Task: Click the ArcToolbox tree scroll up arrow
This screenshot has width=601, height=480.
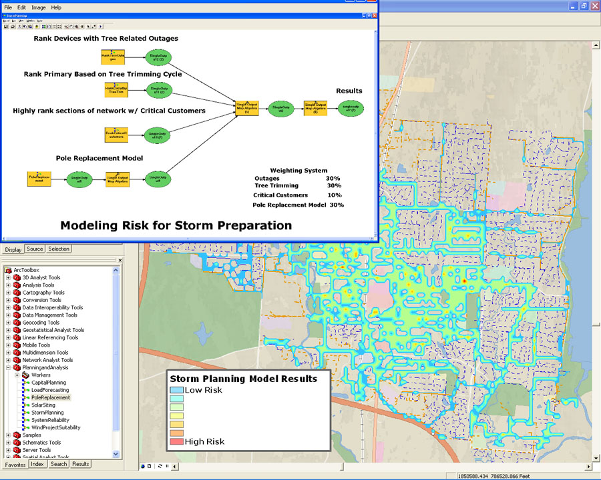Action: (116, 270)
